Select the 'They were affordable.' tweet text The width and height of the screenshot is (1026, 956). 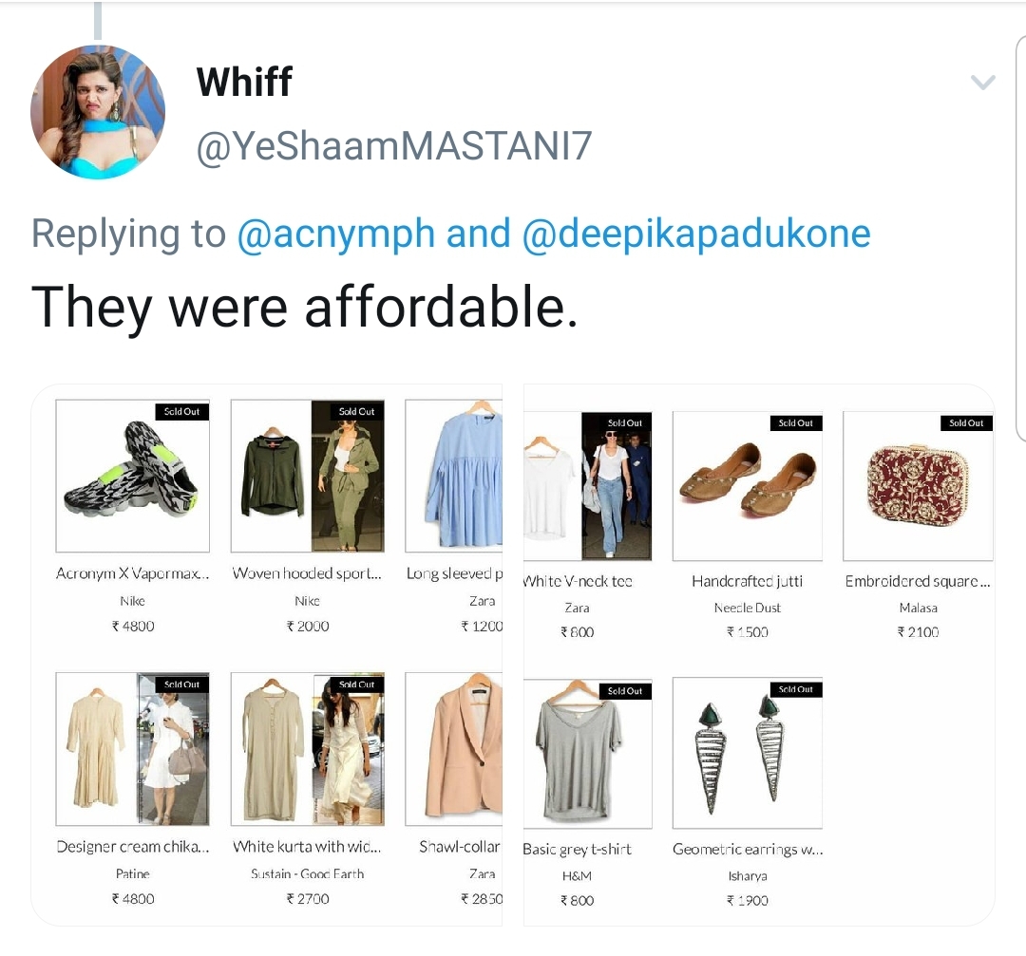point(305,308)
